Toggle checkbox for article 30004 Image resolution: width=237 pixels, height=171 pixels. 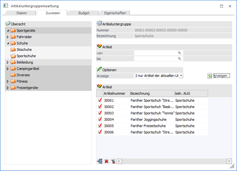pyautogui.click(x=100, y=119)
